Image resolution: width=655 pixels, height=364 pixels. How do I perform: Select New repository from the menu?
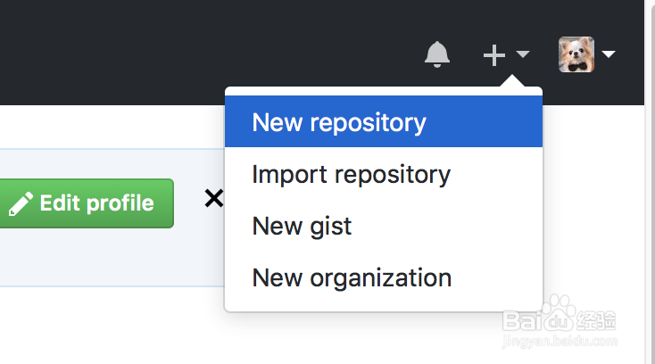coord(339,122)
